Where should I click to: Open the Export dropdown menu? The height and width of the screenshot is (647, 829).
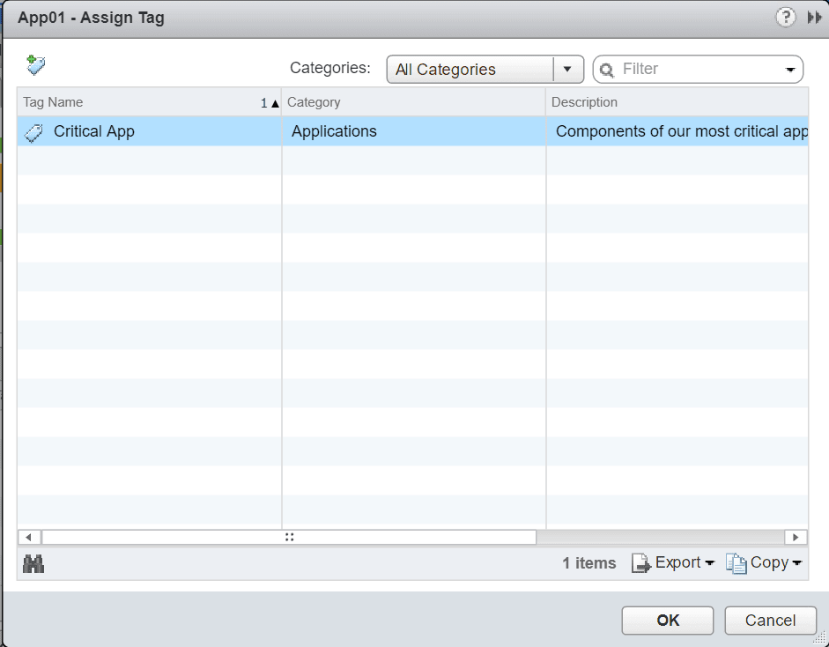pos(673,563)
